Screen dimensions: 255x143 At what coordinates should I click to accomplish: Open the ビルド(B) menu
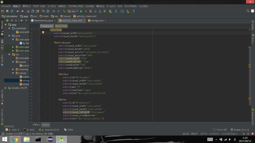click(90, 6)
